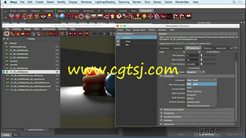Open the Integrator Path Tracer combo box

(x=202, y=80)
